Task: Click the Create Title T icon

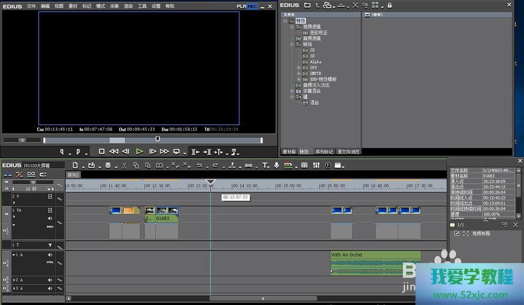Action: [265, 166]
